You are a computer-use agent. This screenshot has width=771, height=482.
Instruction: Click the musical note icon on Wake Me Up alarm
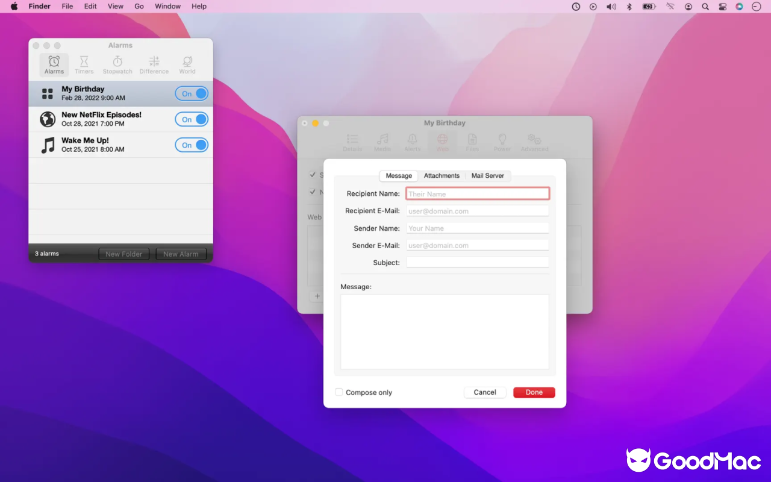[47, 145]
